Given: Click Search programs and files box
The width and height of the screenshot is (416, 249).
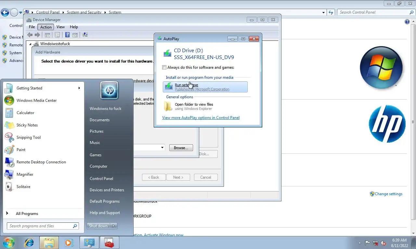Looking at the screenshot, I should [x=43, y=226].
